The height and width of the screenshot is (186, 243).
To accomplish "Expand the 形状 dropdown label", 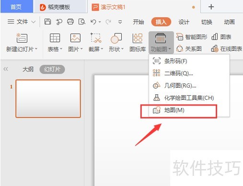I will click(x=116, y=49).
